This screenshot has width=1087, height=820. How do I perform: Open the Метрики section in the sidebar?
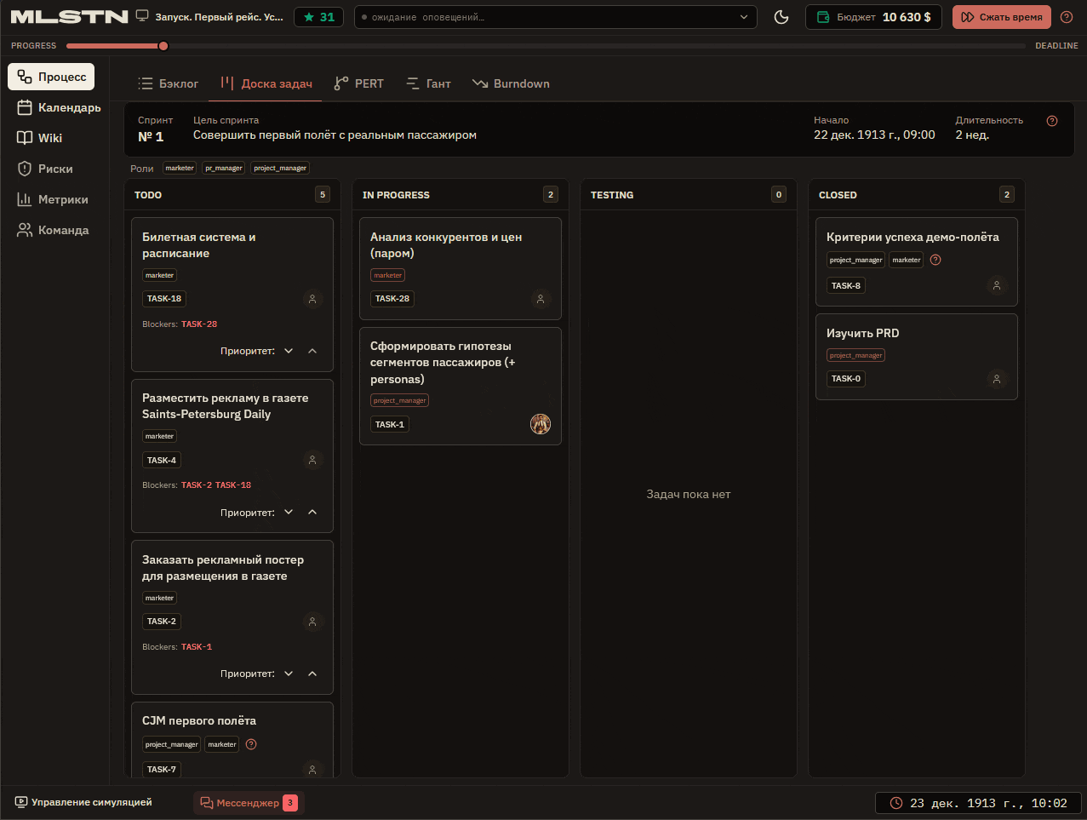click(x=53, y=199)
